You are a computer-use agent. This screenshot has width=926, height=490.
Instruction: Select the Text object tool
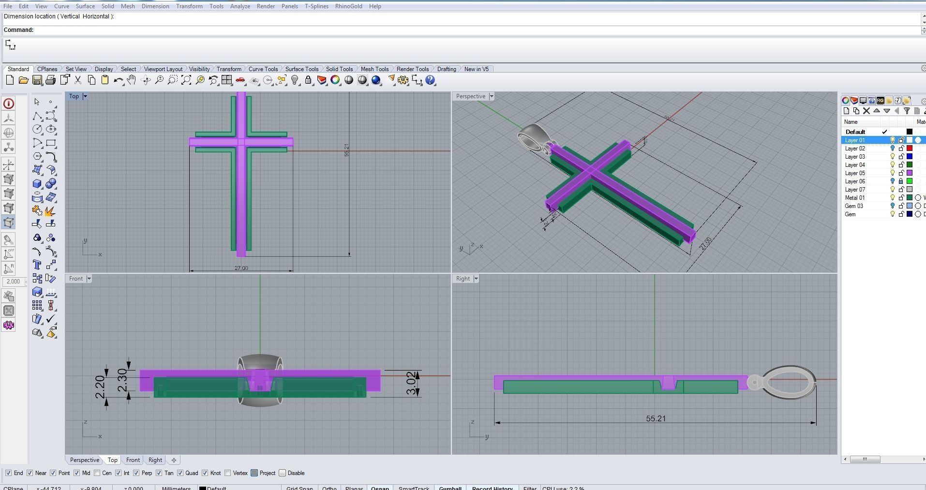(x=37, y=265)
